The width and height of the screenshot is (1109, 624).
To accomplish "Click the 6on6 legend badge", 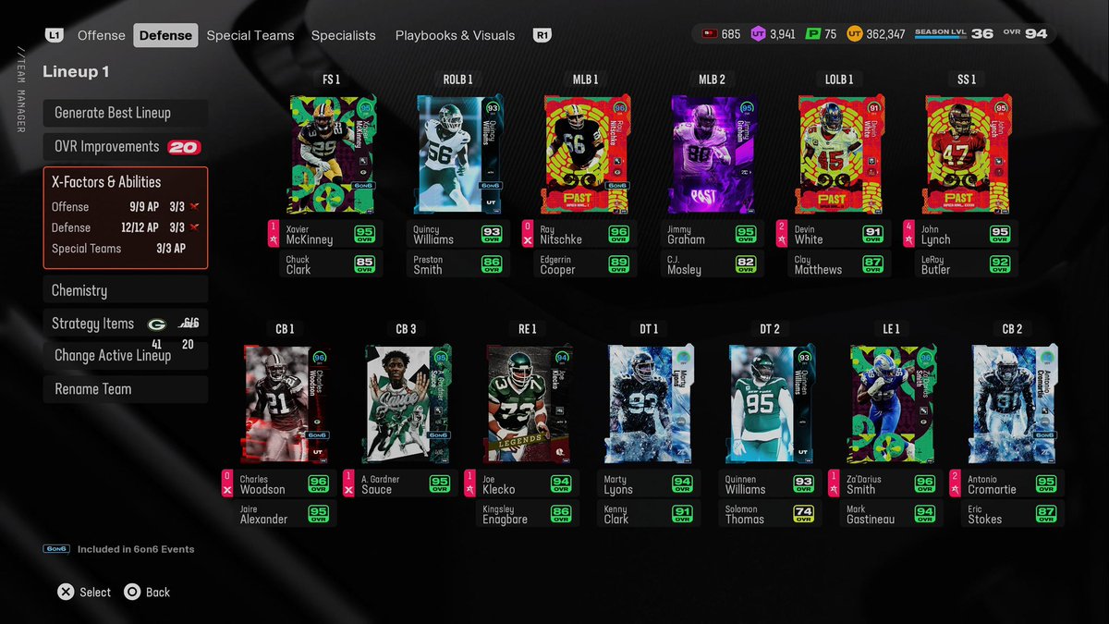I will [x=56, y=549].
